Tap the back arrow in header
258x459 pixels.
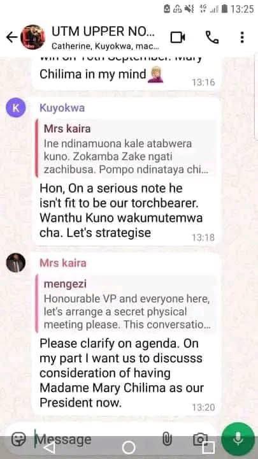click(x=11, y=38)
